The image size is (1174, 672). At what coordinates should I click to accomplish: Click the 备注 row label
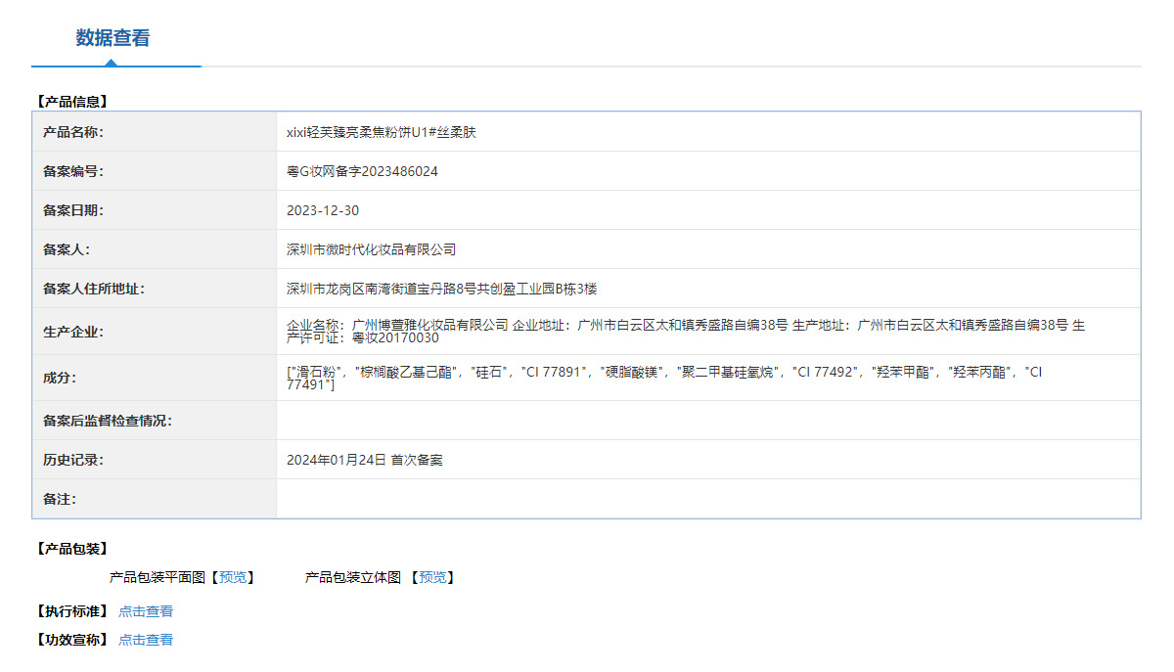[60, 499]
